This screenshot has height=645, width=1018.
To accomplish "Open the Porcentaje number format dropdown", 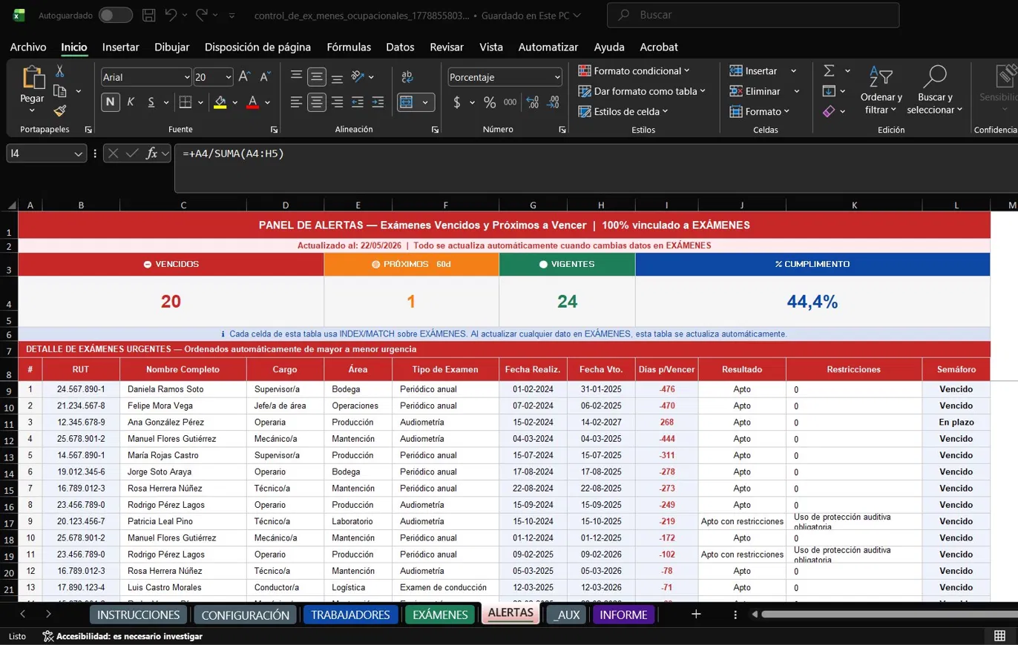I will click(556, 77).
